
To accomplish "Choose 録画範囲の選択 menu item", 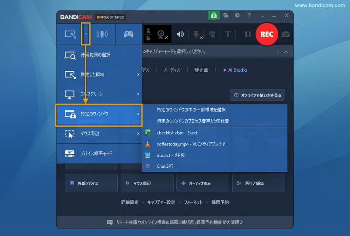I will coord(99,55).
